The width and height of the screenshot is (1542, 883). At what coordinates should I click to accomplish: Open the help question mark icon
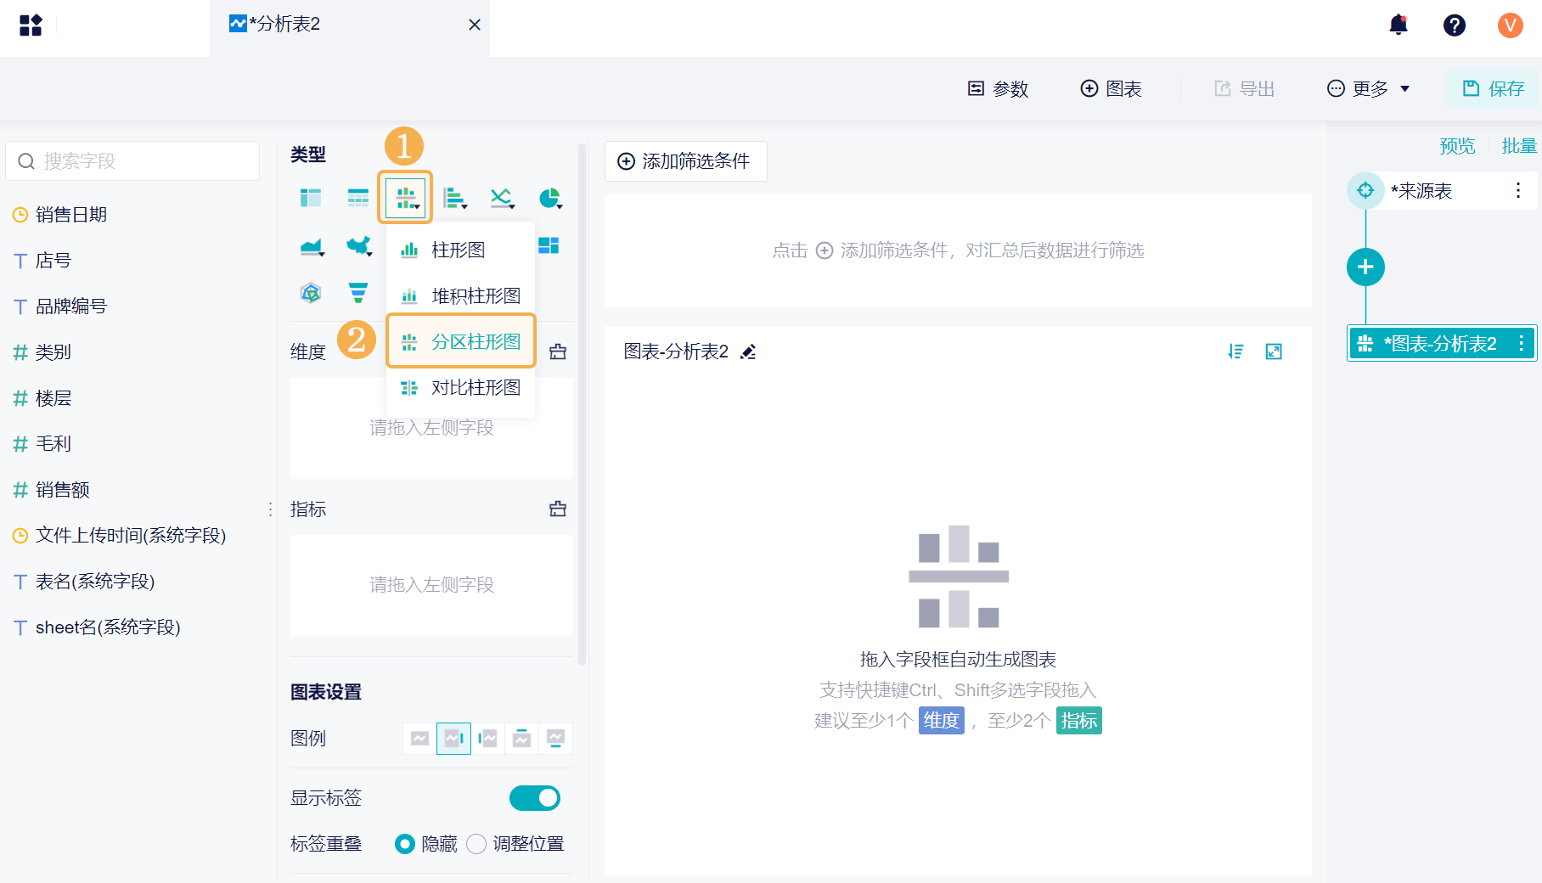coord(1455,25)
